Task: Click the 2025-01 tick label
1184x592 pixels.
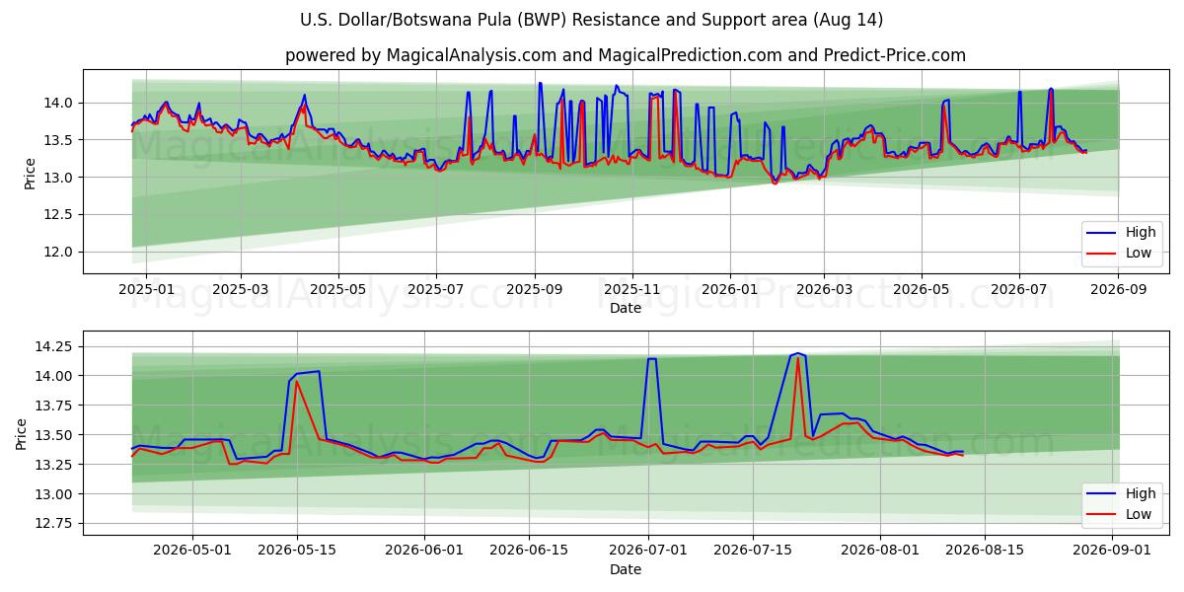Action: point(145,290)
